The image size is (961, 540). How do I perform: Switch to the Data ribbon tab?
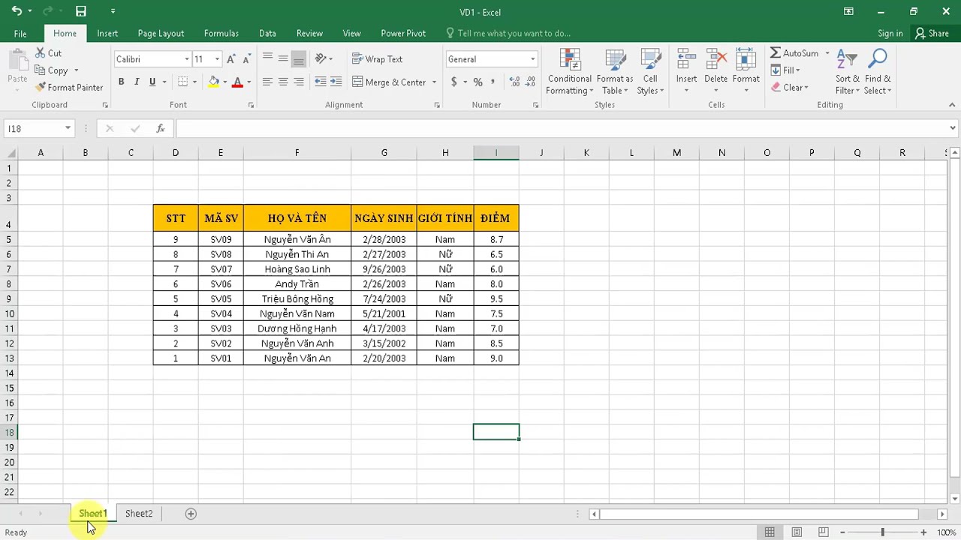coord(267,33)
